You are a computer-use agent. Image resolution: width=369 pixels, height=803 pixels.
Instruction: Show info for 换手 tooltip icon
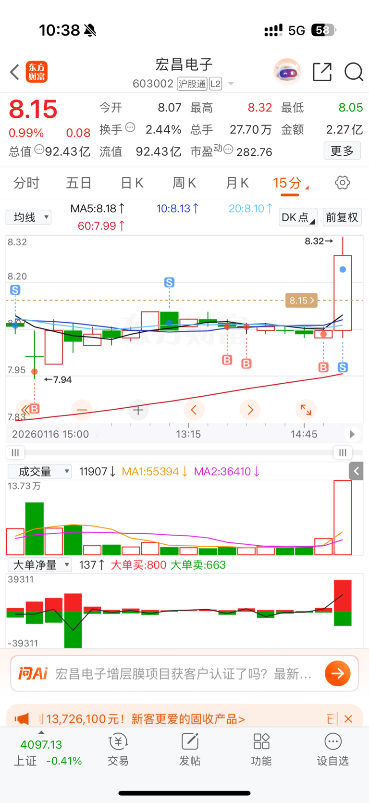point(130,128)
